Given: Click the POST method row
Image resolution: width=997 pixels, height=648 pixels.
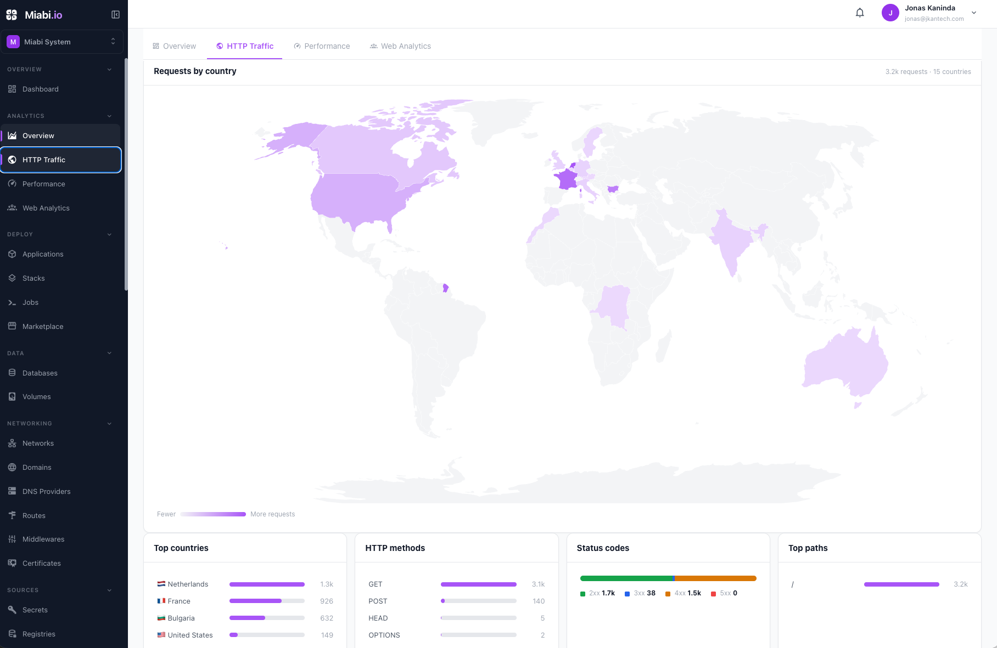Looking at the screenshot, I should pyautogui.click(x=457, y=601).
